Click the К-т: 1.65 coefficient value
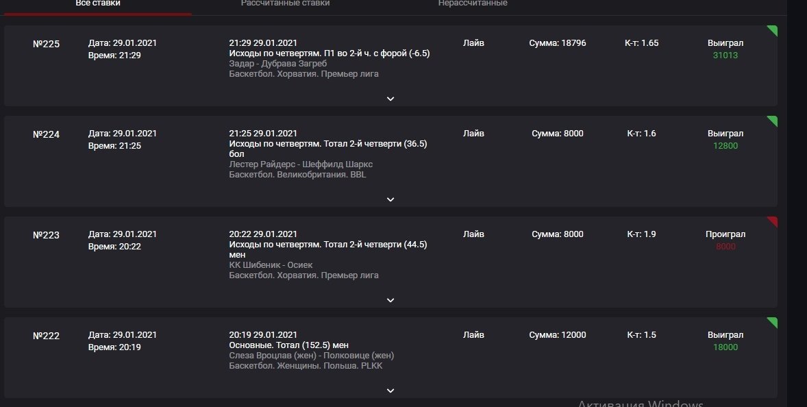807x407 pixels. point(642,43)
